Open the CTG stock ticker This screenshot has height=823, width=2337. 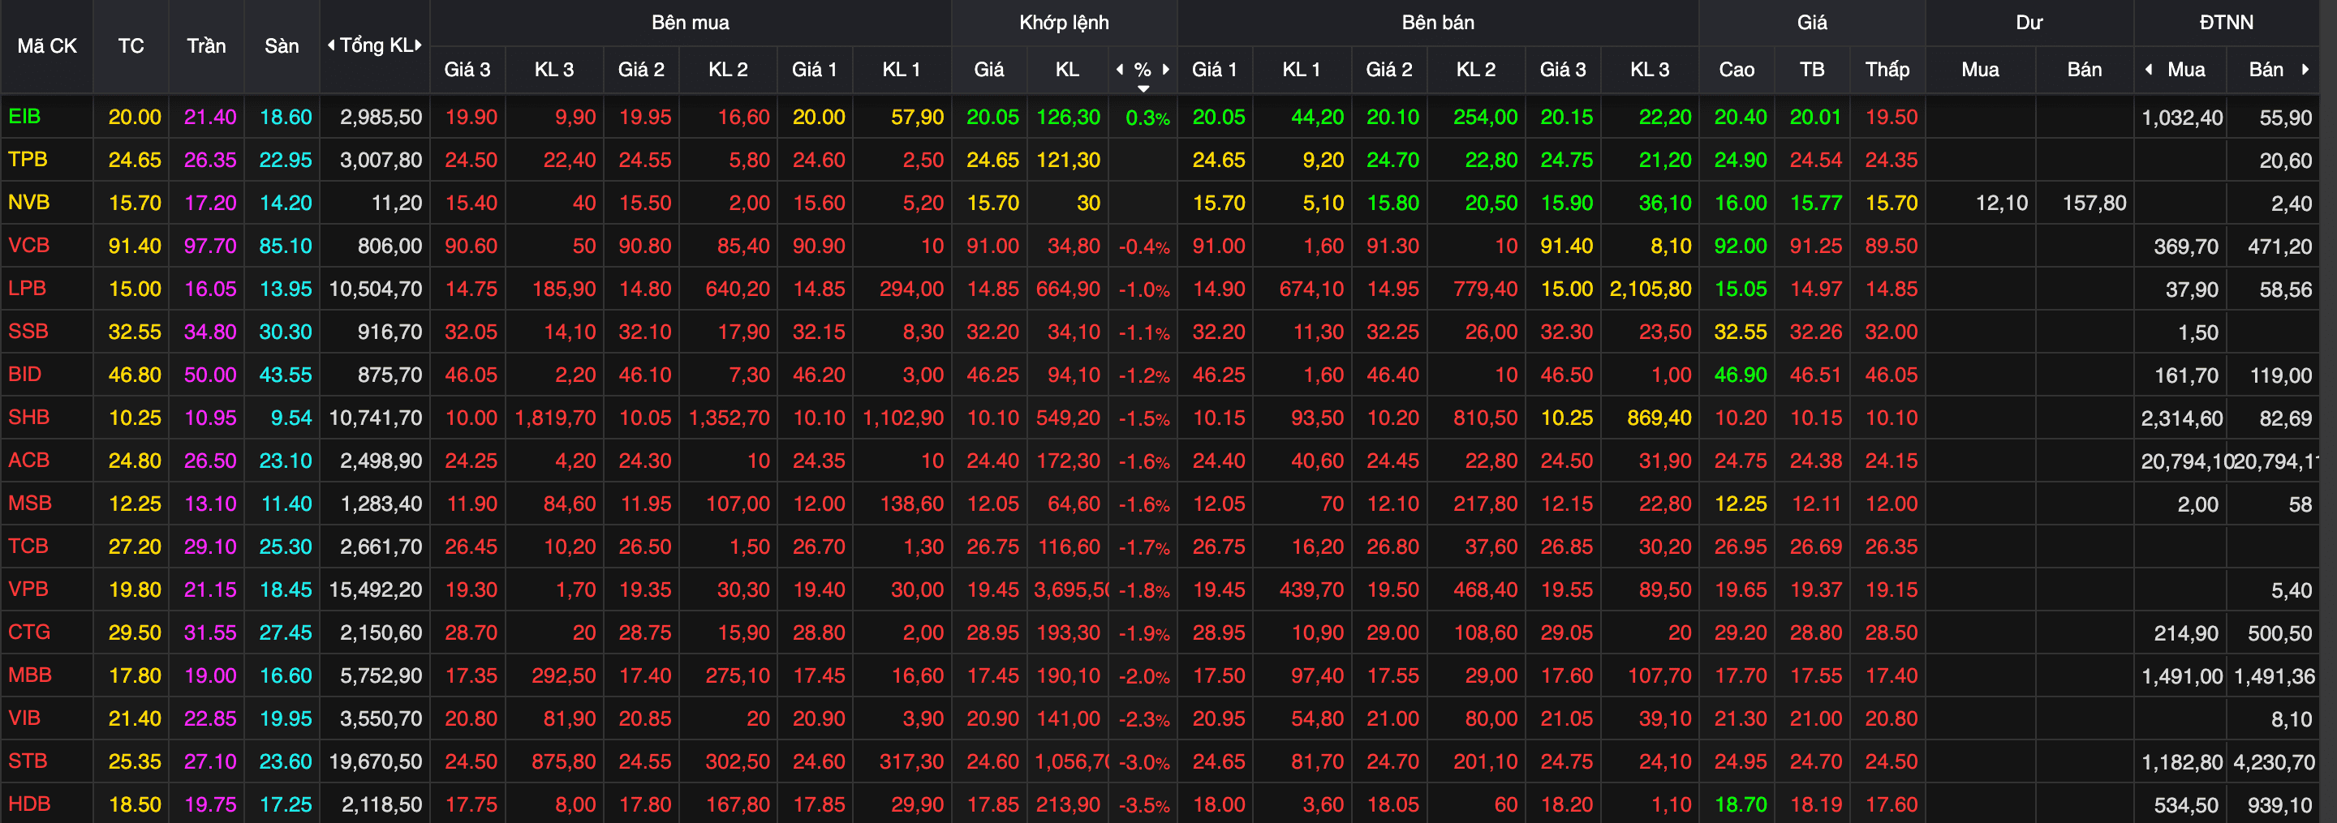tap(29, 632)
